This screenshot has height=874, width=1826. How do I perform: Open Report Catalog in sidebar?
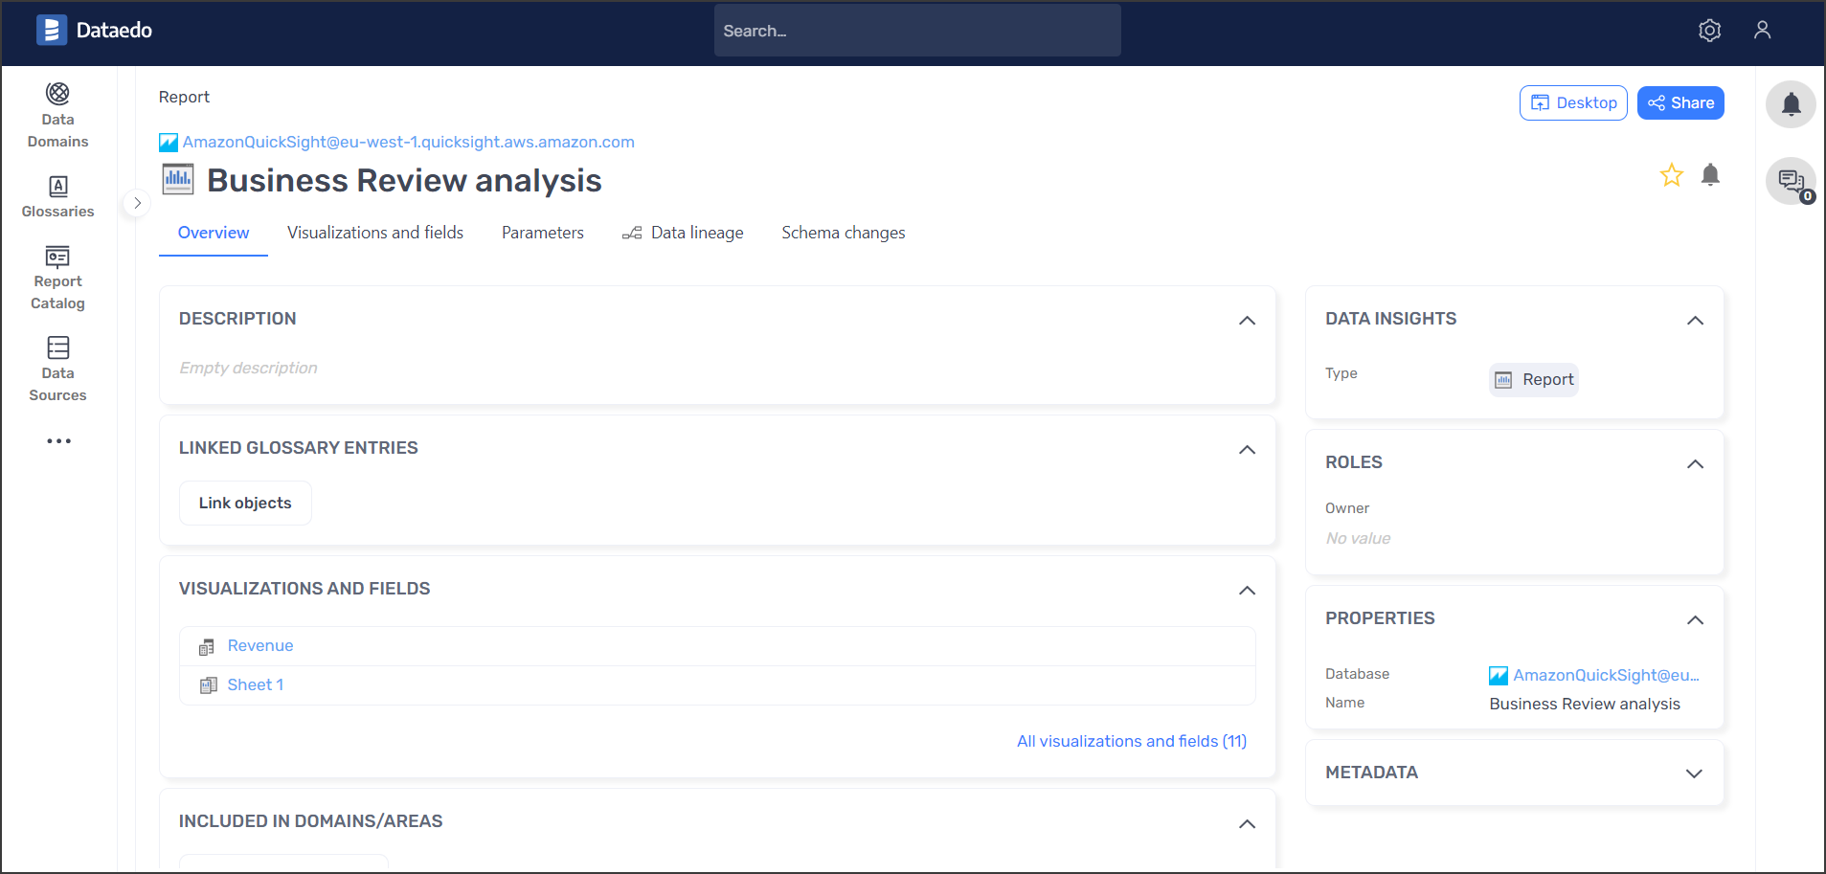pyautogui.click(x=57, y=279)
